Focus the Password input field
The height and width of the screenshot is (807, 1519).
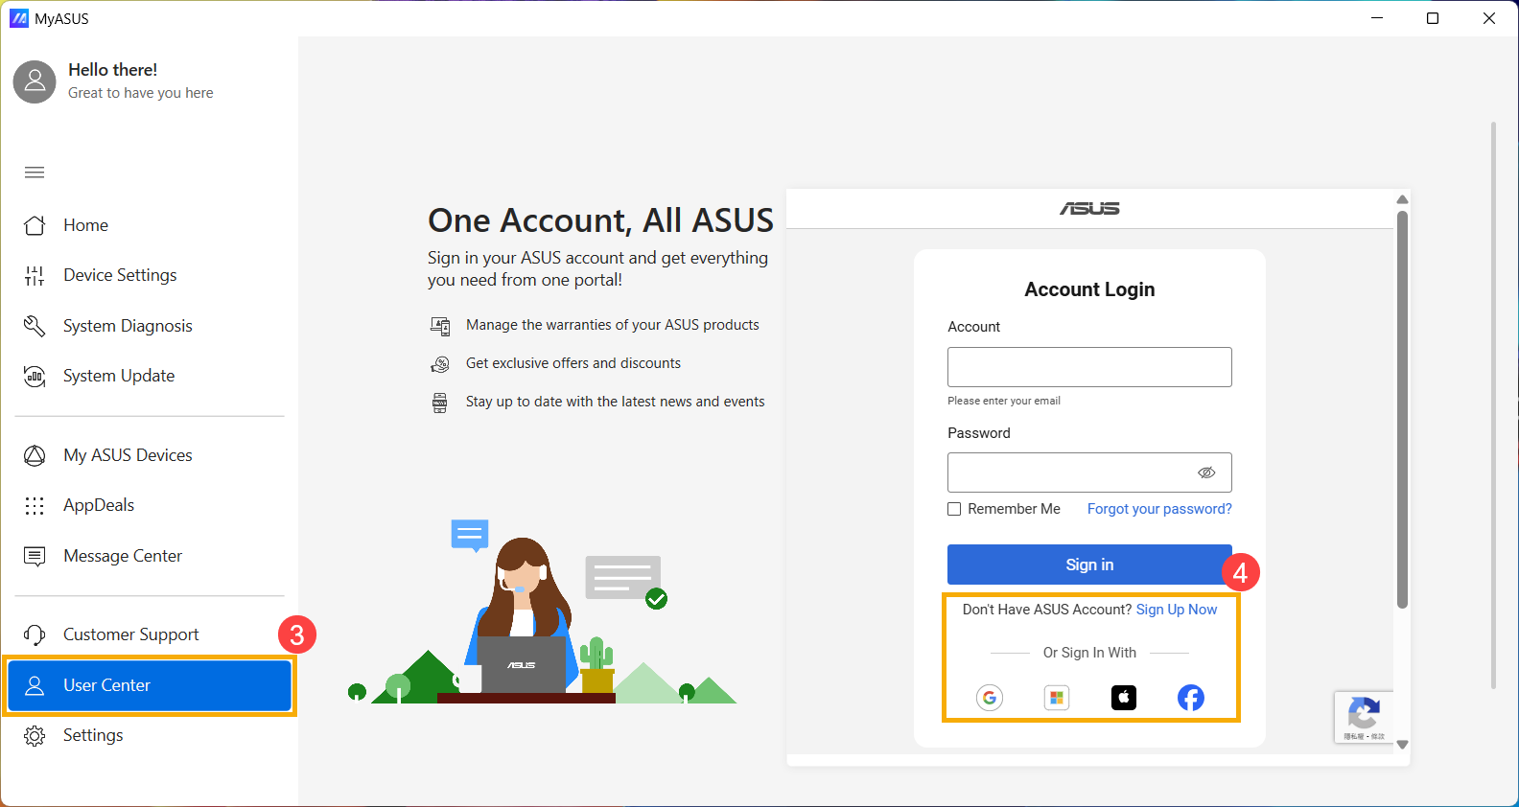pyautogui.click(x=1089, y=473)
